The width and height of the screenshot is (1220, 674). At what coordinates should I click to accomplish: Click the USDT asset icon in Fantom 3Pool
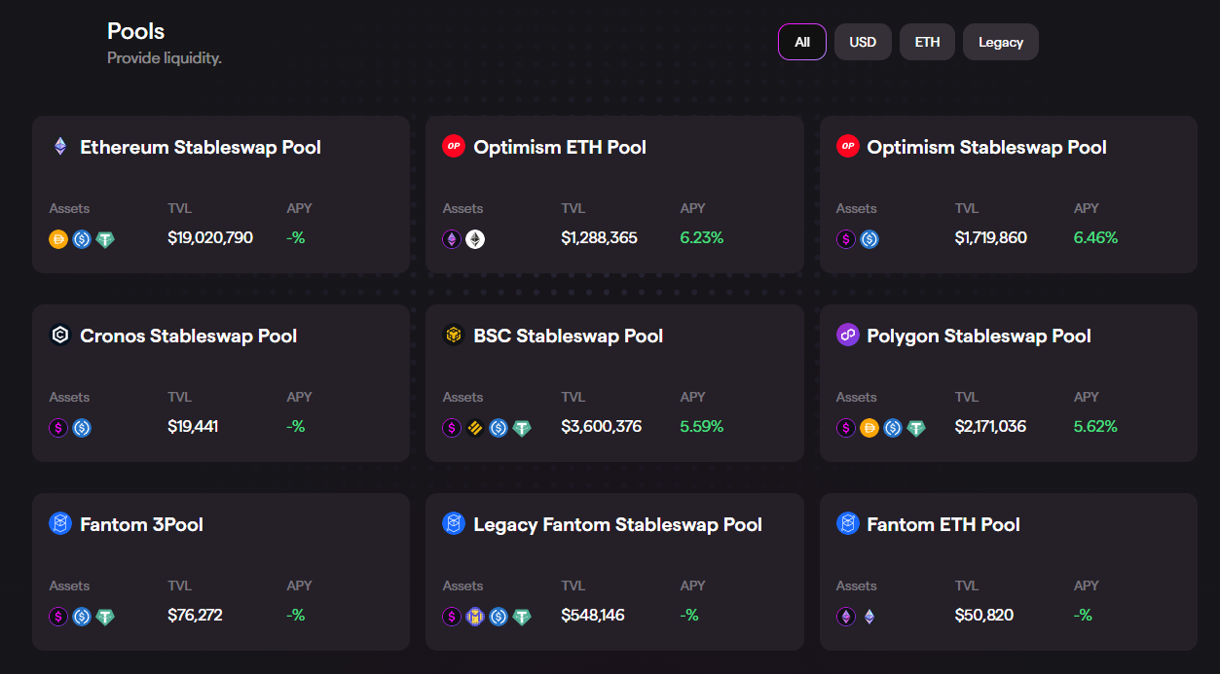105,617
